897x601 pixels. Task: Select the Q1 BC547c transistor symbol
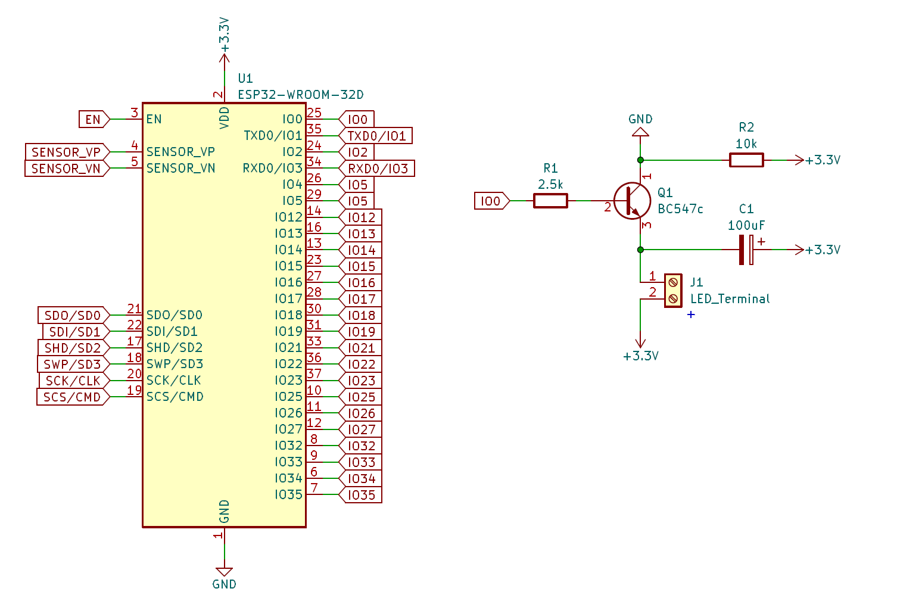(633, 201)
